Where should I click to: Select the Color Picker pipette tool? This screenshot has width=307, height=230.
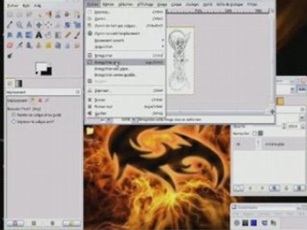pos(10,25)
